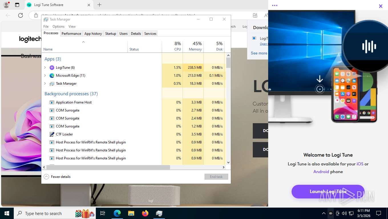
Task: Open network status tray icon
Action: [351, 213]
